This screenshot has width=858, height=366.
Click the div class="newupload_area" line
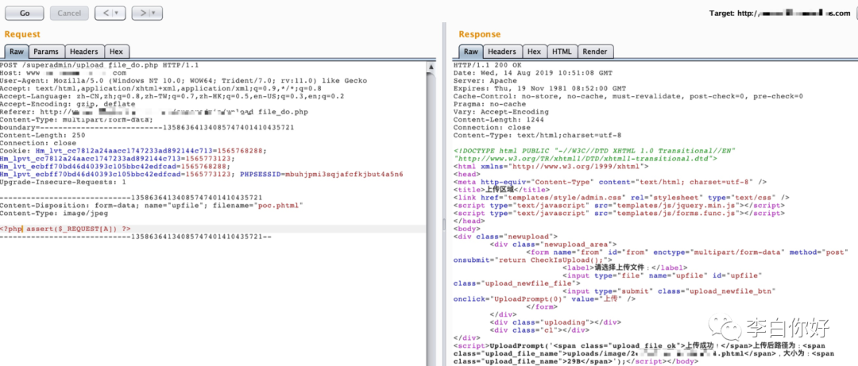(553, 244)
